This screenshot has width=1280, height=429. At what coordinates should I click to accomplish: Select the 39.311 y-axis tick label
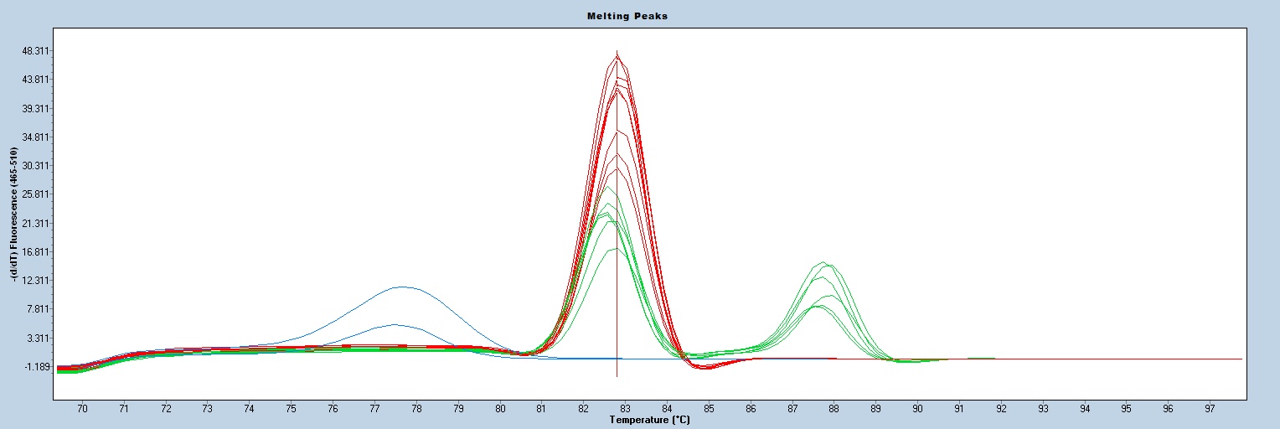(x=38, y=109)
